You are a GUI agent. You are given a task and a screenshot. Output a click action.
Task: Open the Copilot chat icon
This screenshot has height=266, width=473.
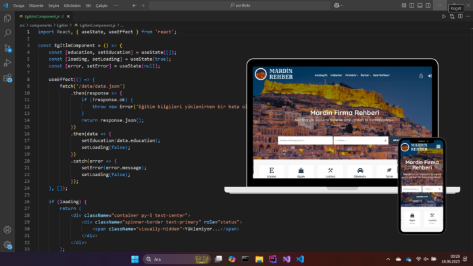point(337,5)
